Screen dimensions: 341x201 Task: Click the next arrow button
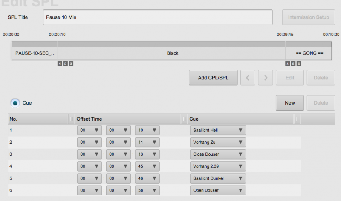(266, 78)
